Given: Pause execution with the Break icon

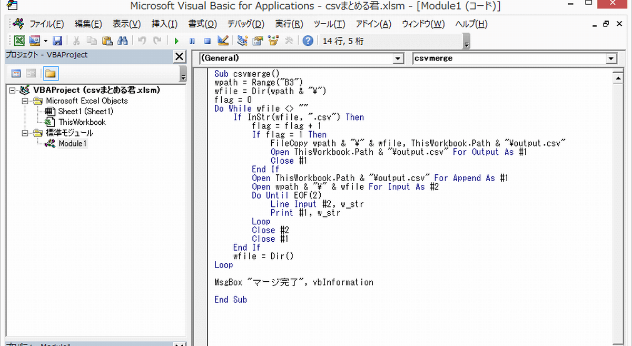Looking at the screenshot, I should click(192, 41).
